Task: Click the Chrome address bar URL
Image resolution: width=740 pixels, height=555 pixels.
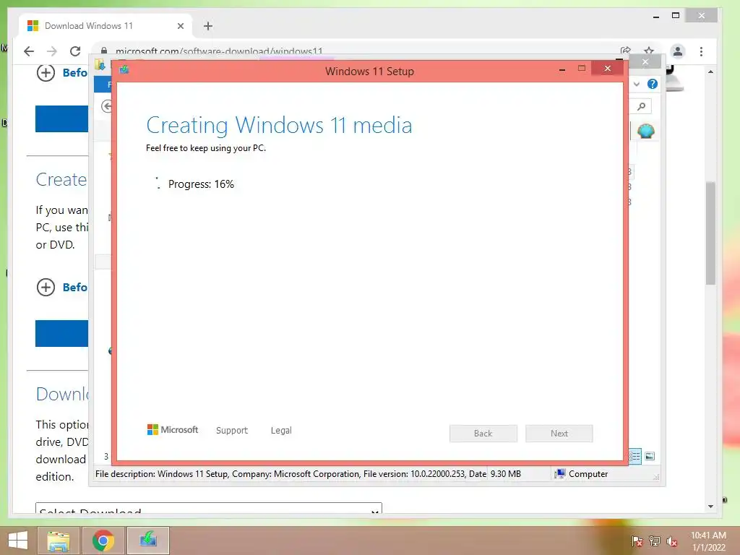Action: click(219, 51)
